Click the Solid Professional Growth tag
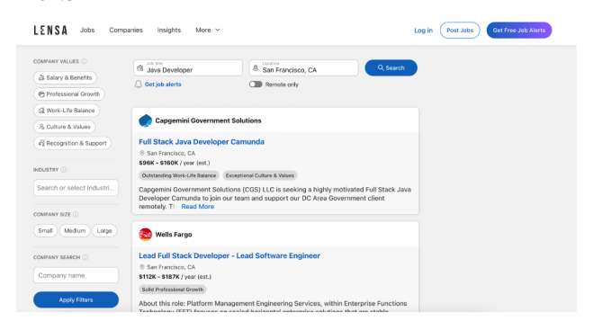 tap(173, 290)
